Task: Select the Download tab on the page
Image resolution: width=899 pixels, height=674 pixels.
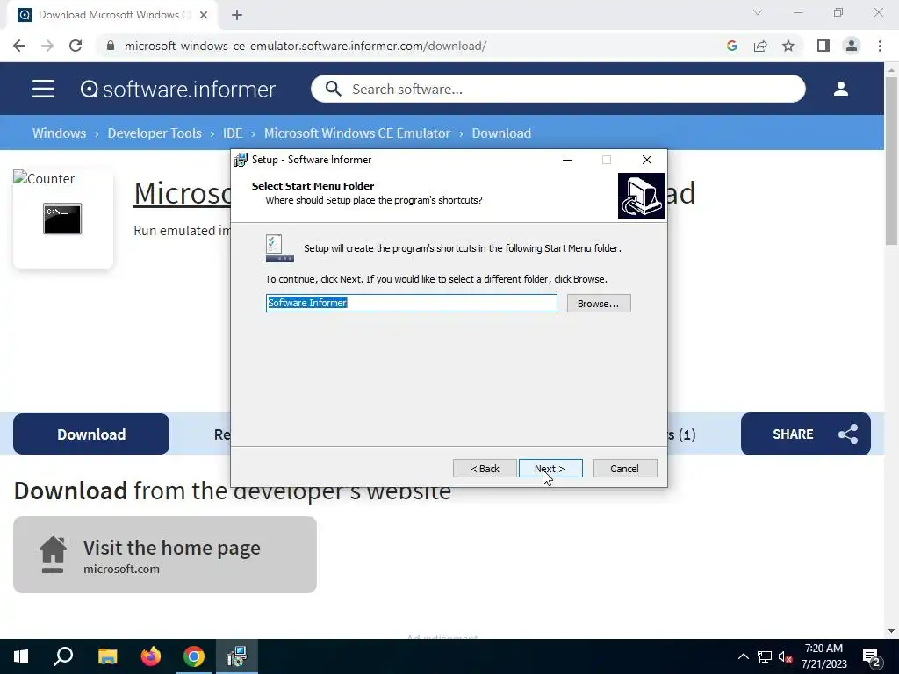Action: [91, 434]
